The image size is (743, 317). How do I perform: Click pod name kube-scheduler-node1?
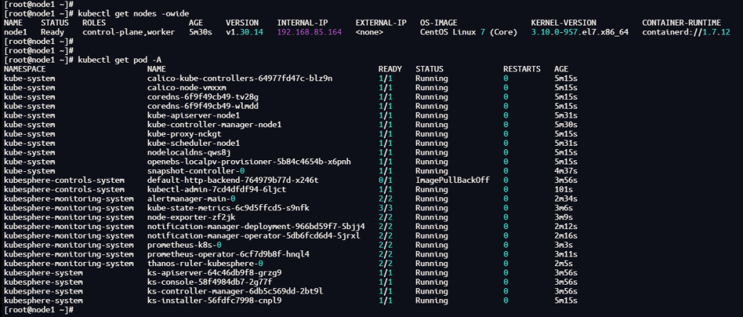(x=193, y=143)
